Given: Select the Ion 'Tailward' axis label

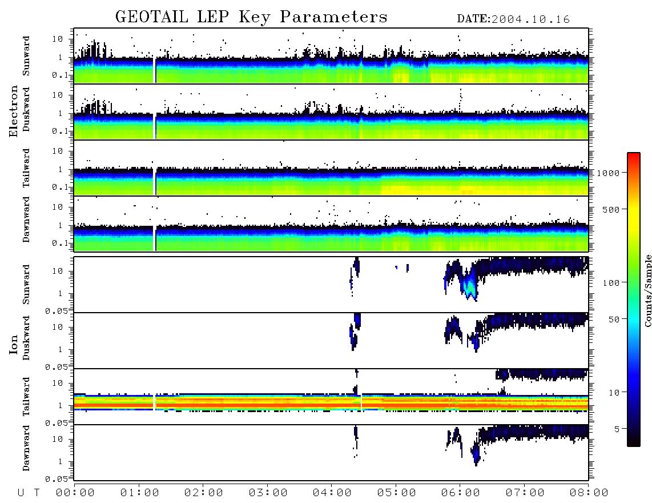Looking at the screenshot, I should click(x=26, y=397).
